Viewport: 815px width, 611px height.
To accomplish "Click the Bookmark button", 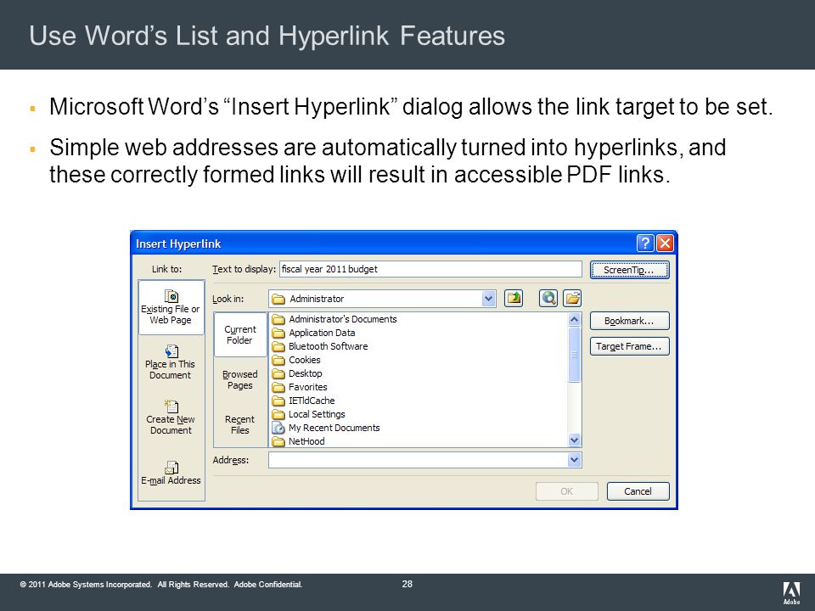I will pyautogui.click(x=629, y=321).
